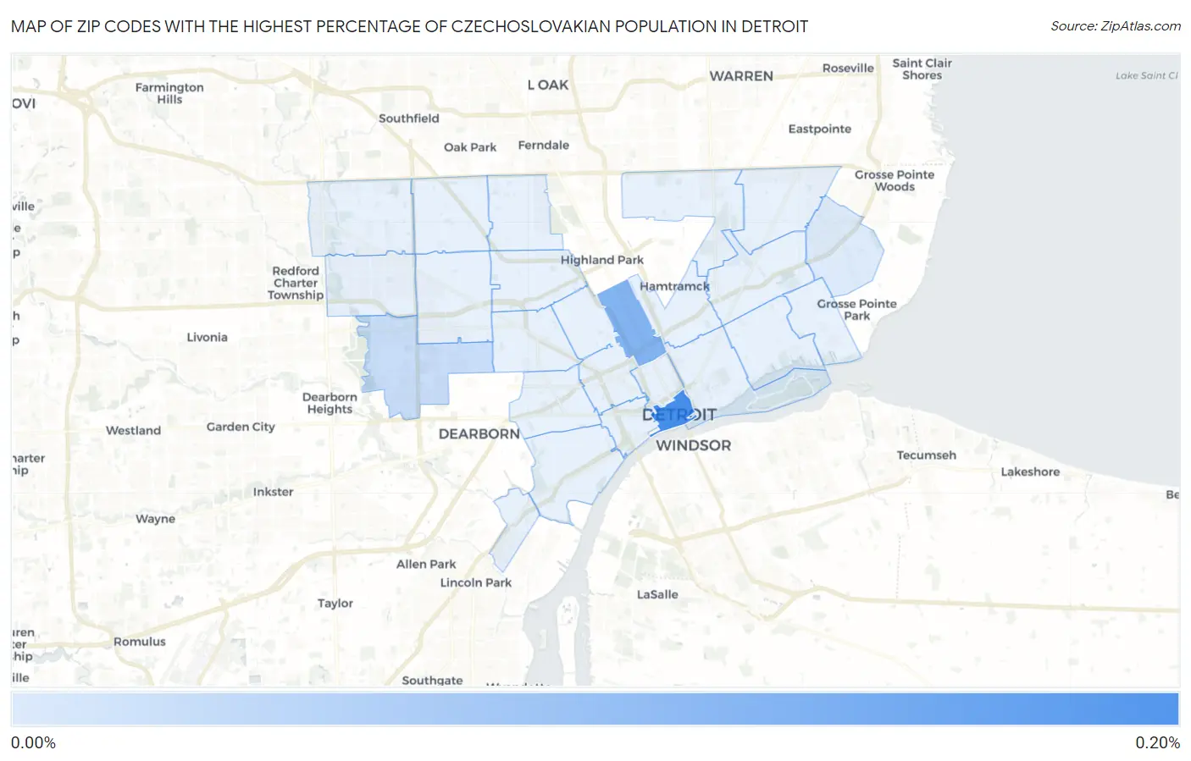Viewport: 1191px width, 761px height.
Task: Click the 0.00% legend minimum label
Action: click(x=33, y=742)
